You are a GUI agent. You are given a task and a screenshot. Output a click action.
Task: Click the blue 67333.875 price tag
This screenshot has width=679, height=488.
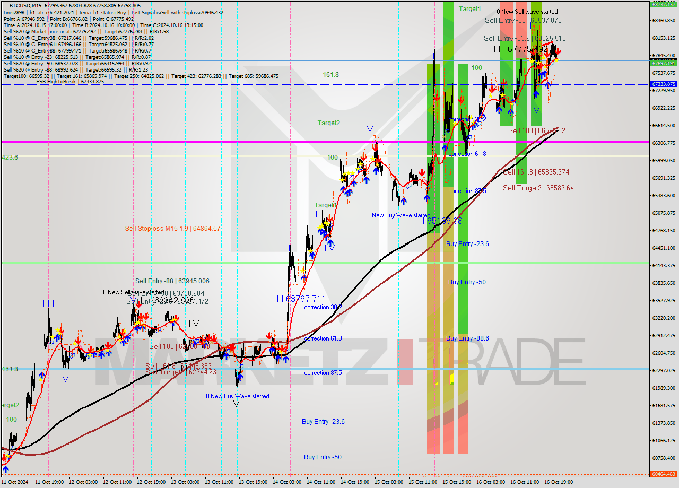click(x=664, y=84)
